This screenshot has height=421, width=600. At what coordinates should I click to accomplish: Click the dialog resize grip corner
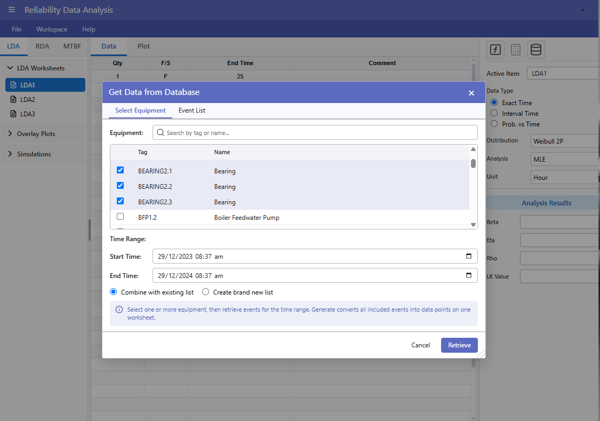click(x=482, y=354)
